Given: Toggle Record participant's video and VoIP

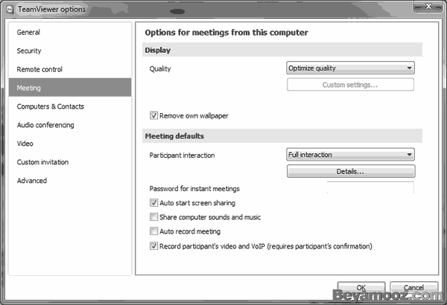Looking at the screenshot, I should coord(154,246).
